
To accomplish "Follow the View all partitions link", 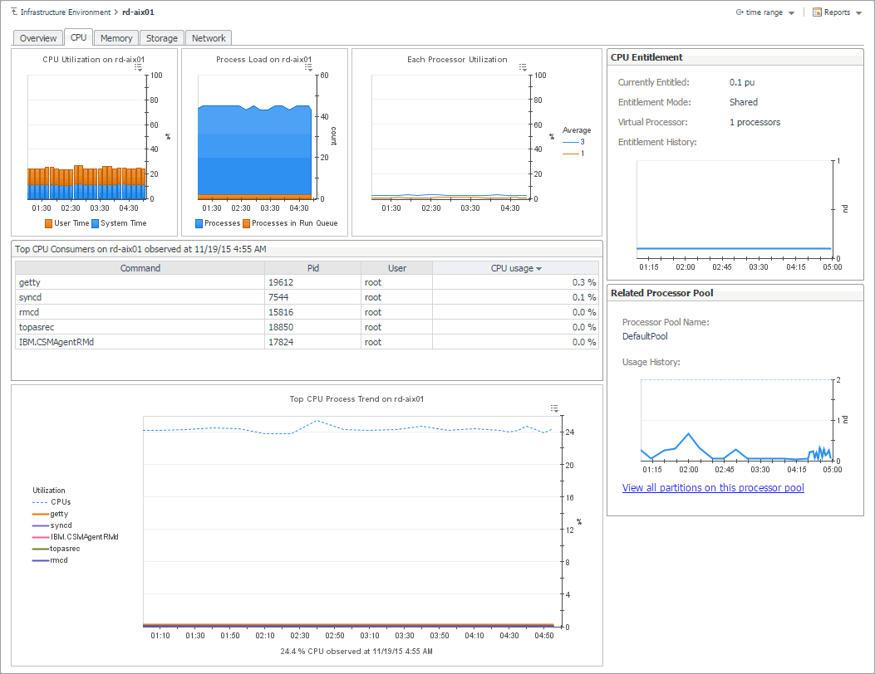I will 713,488.
